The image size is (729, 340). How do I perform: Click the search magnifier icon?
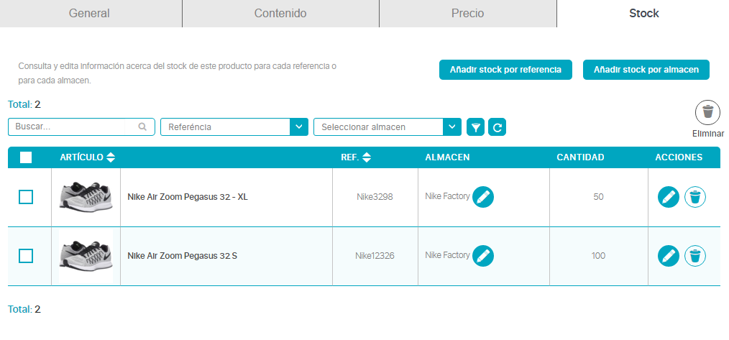point(143,127)
